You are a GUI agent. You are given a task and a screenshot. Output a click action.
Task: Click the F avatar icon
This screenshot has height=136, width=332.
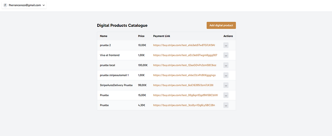click(5, 5)
